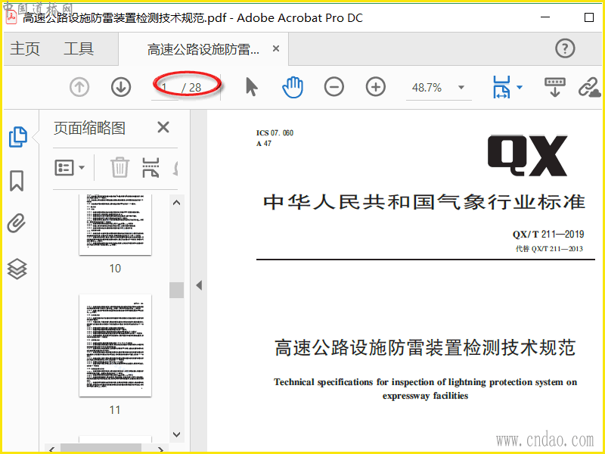Close the 页面缩略图 panel
This screenshot has height=454, width=605.
tap(163, 127)
